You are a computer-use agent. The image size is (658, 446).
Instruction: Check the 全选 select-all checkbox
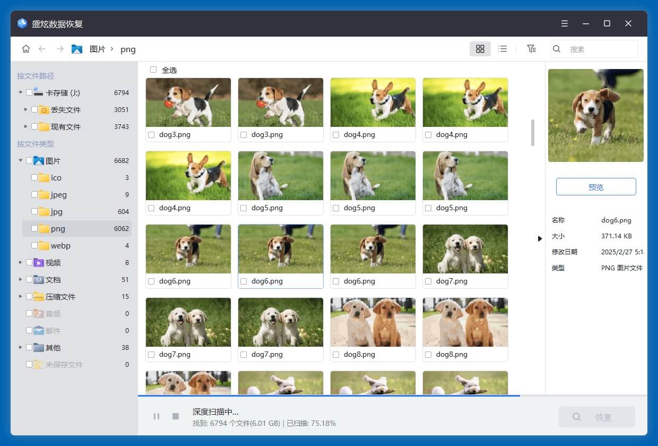tap(153, 70)
